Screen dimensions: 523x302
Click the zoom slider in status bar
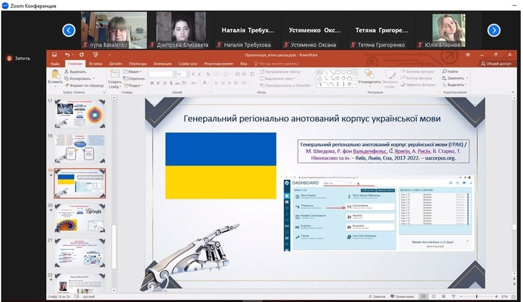pyautogui.click(x=476, y=297)
